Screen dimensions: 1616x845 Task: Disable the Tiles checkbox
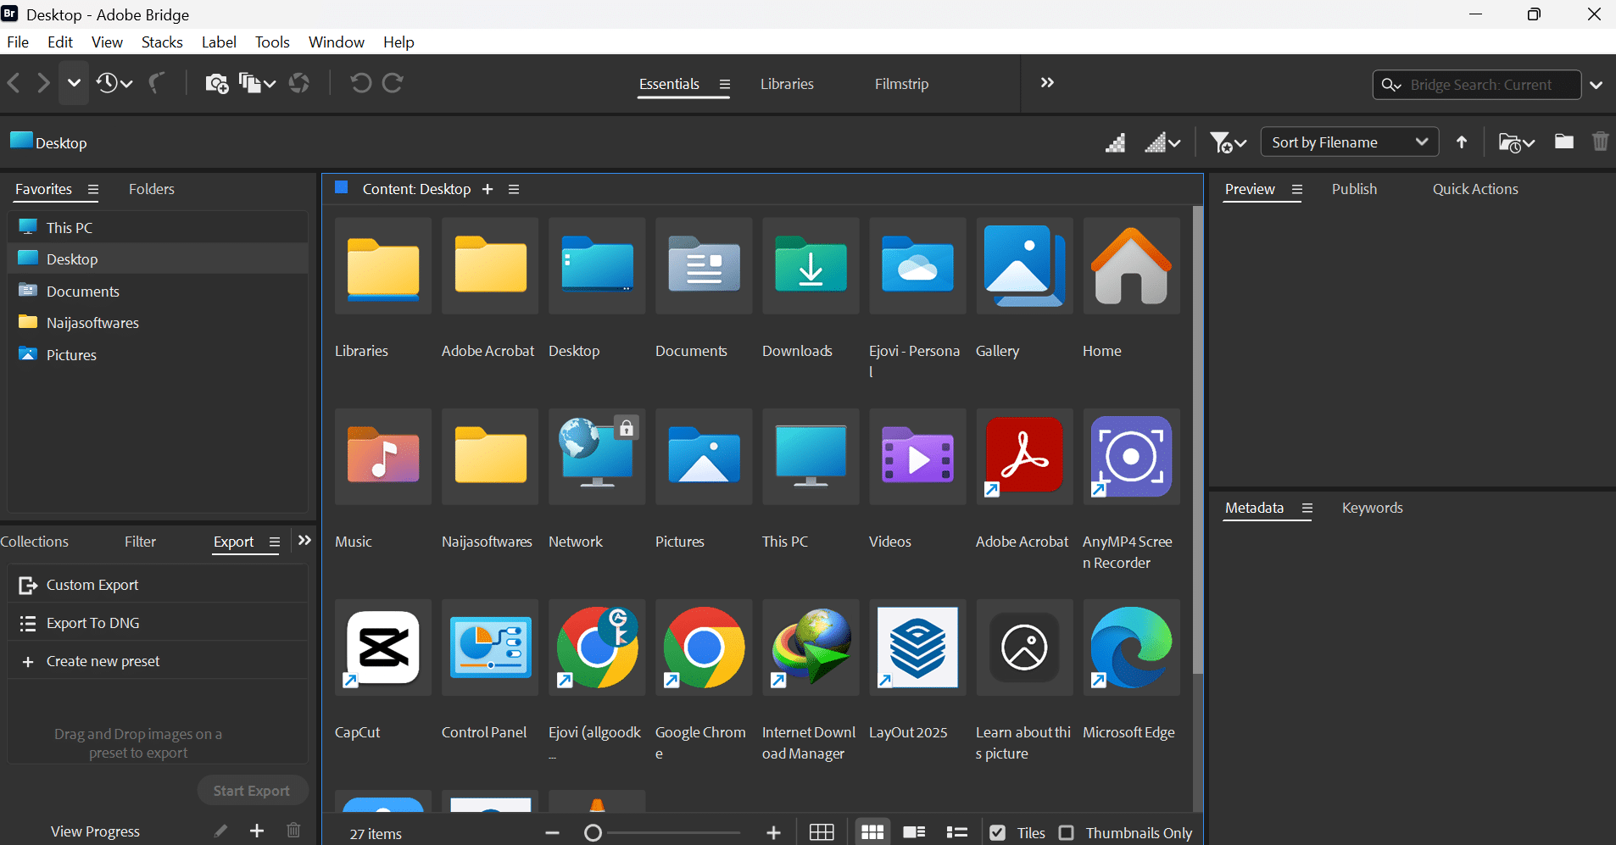pyautogui.click(x=998, y=833)
